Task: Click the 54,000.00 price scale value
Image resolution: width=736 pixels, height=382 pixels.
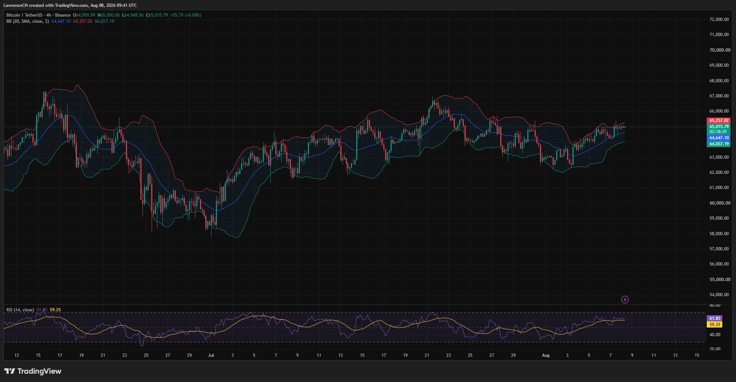Action: [719, 295]
